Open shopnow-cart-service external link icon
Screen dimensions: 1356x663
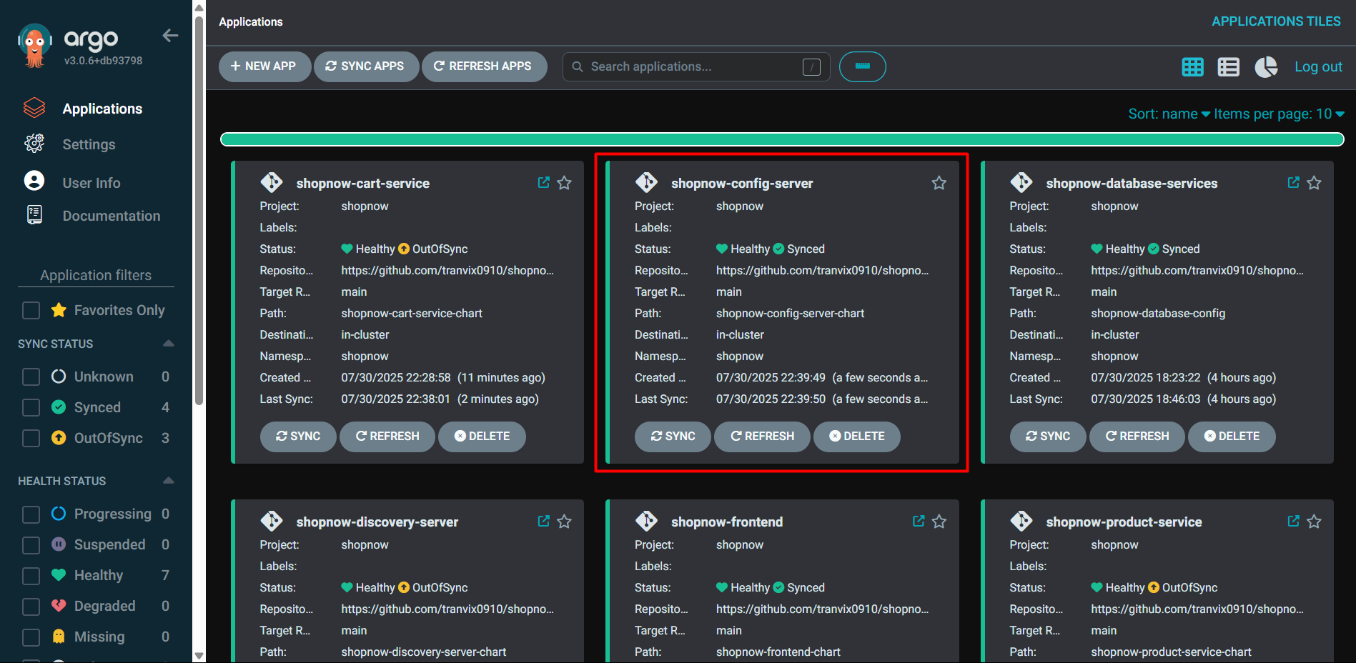tap(543, 182)
